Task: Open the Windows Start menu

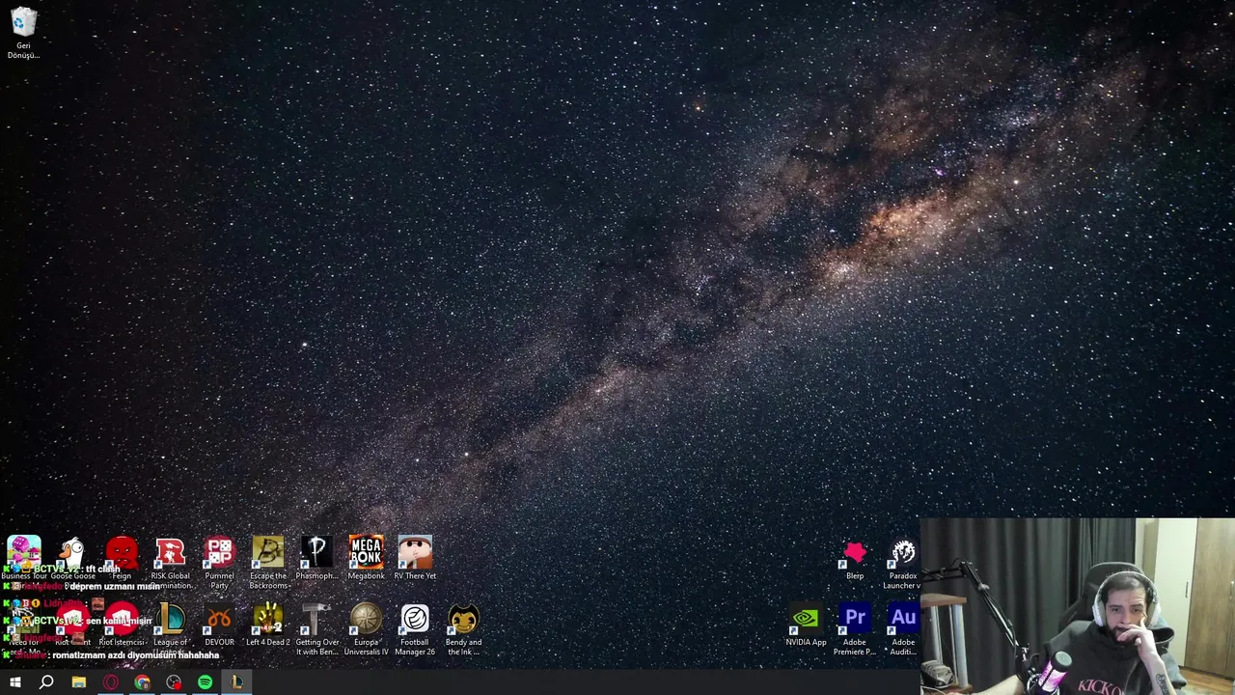Action: 14,682
